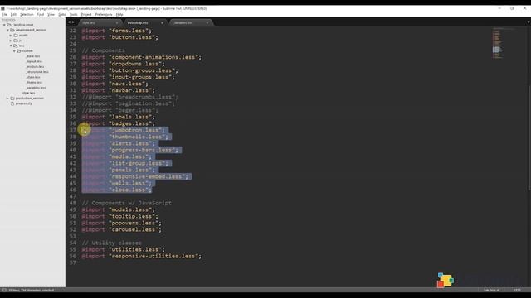Open _state.less in the sidebar
Viewport: 531px width, 298px height.
pos(33,77)
